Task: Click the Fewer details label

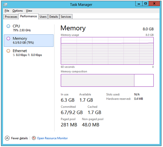Action: 20,138
